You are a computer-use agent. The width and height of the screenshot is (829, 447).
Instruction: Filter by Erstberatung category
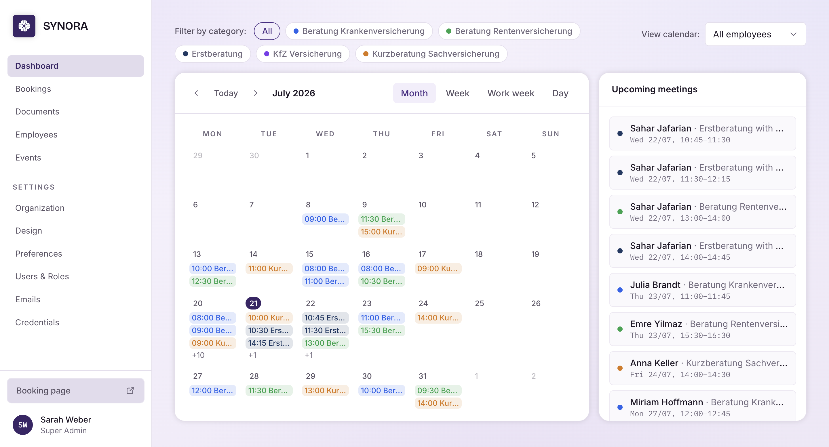(x=212, y=54)
